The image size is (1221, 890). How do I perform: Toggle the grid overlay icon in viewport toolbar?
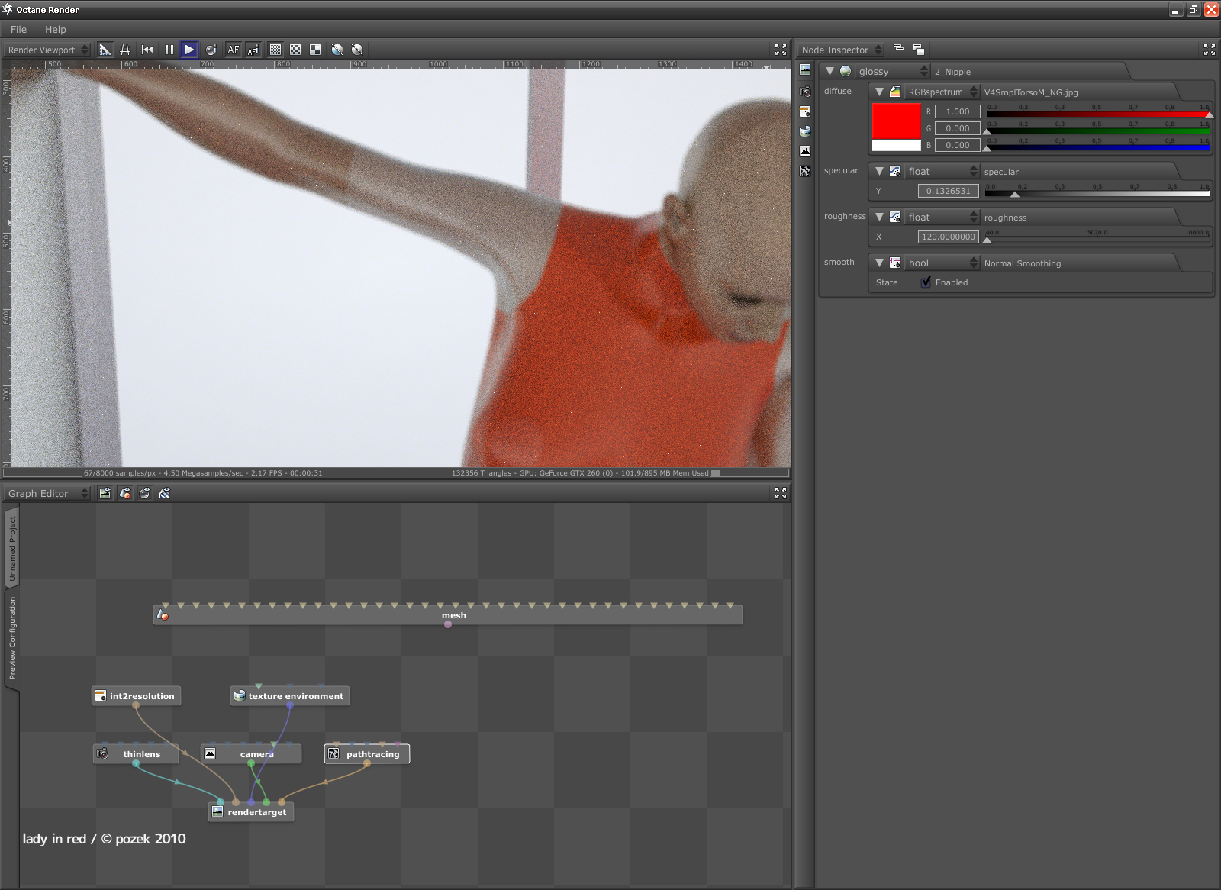125,50
